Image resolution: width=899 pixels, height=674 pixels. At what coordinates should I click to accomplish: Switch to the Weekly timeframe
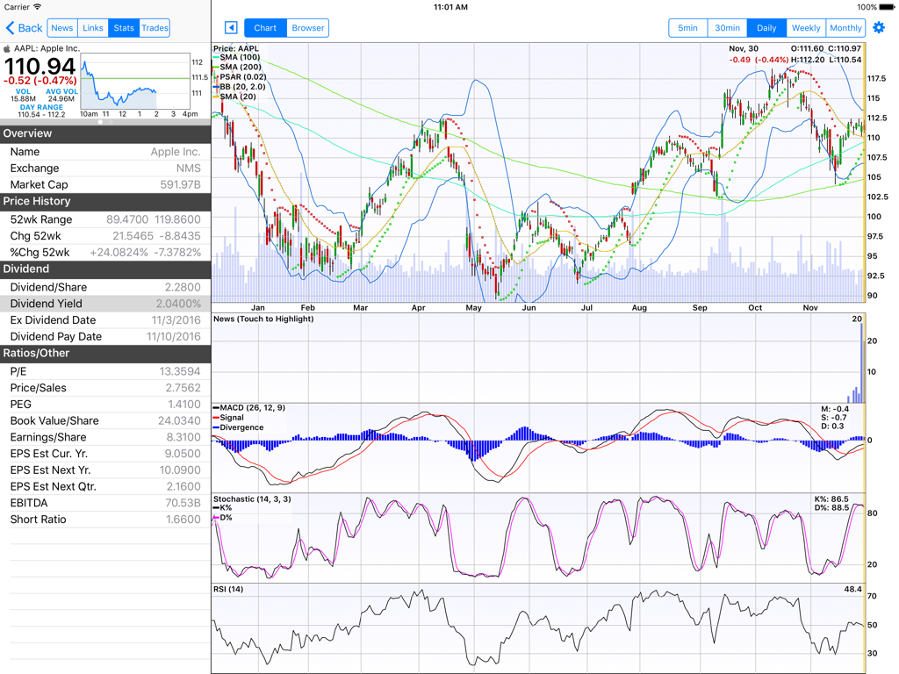point(805,27)
